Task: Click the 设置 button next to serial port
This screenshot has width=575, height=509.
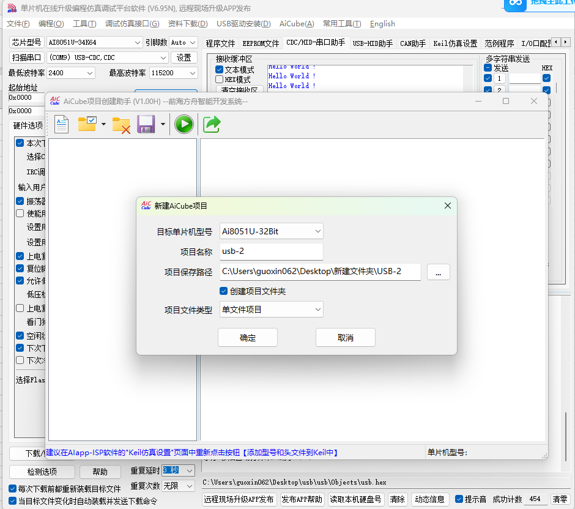Action: pyautogui.click(x=184, y=58)
